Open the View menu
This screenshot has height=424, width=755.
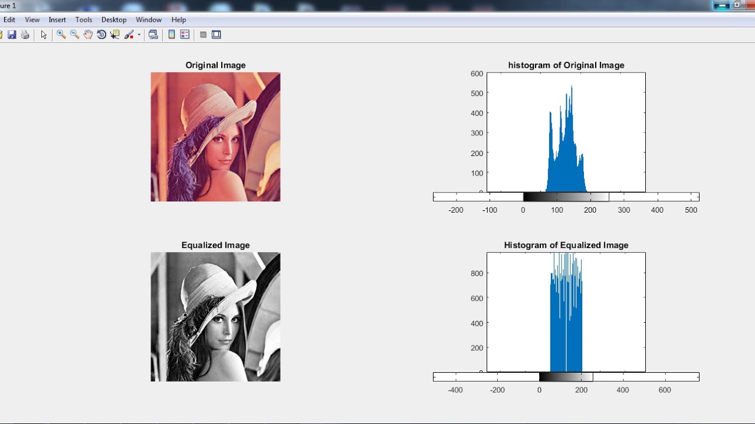coord(32,20)
